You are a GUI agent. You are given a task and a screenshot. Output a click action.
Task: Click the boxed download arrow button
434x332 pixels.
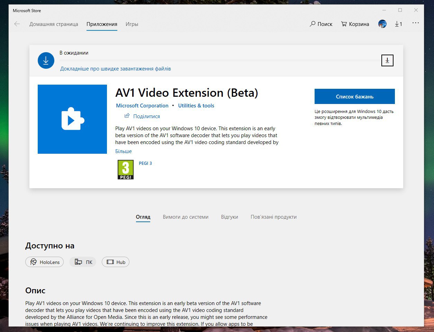[387, 60]
